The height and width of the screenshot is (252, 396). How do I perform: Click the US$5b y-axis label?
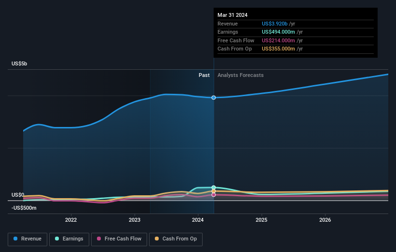click(x=19, y=63)
